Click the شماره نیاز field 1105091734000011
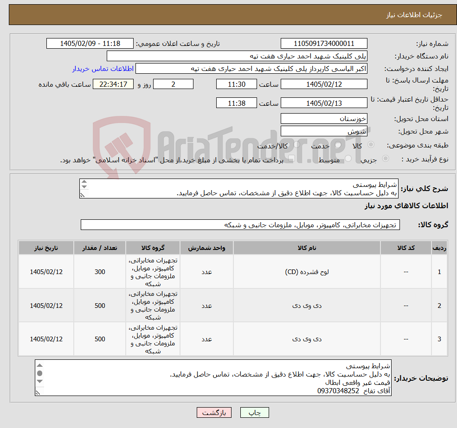 pyautogui.click(x=324, y=44)
